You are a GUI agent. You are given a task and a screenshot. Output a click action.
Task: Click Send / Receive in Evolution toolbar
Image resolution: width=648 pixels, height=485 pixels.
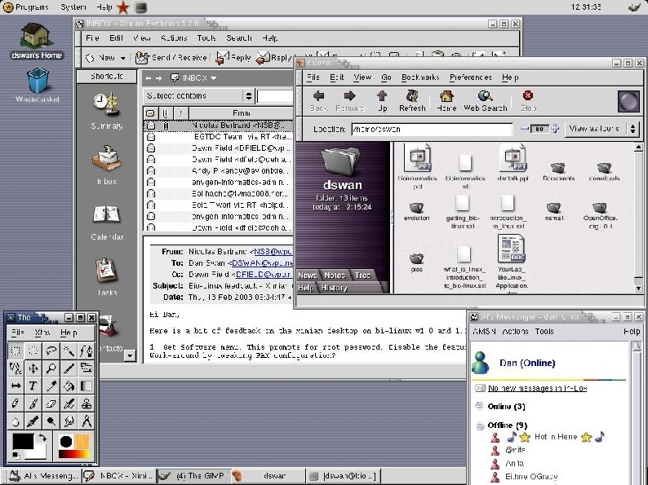[171, 58]
